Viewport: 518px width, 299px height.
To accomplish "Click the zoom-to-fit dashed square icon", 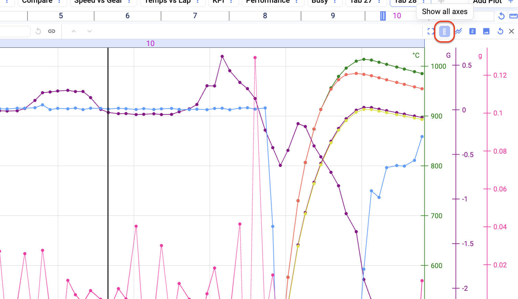I will [x=431, y=32].
